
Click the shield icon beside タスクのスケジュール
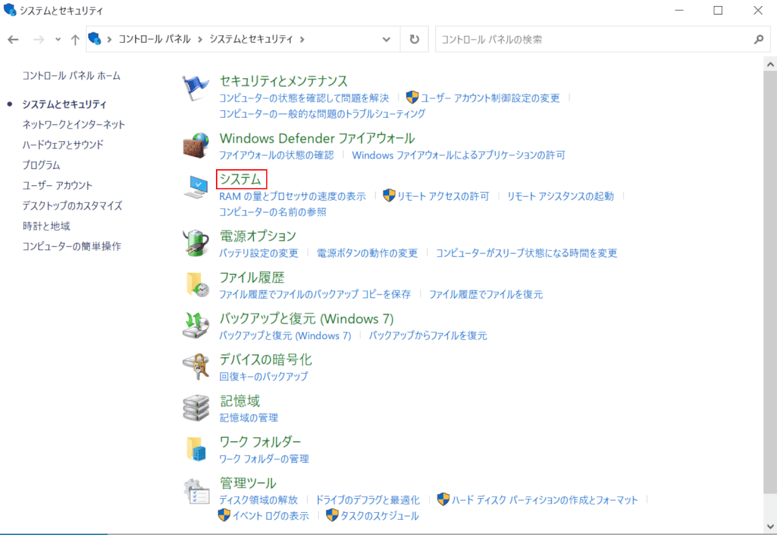332,515
